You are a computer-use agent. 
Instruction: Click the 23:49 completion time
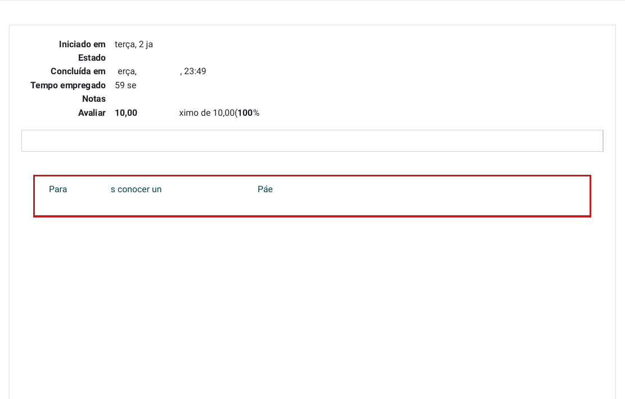tap(195, 71)
